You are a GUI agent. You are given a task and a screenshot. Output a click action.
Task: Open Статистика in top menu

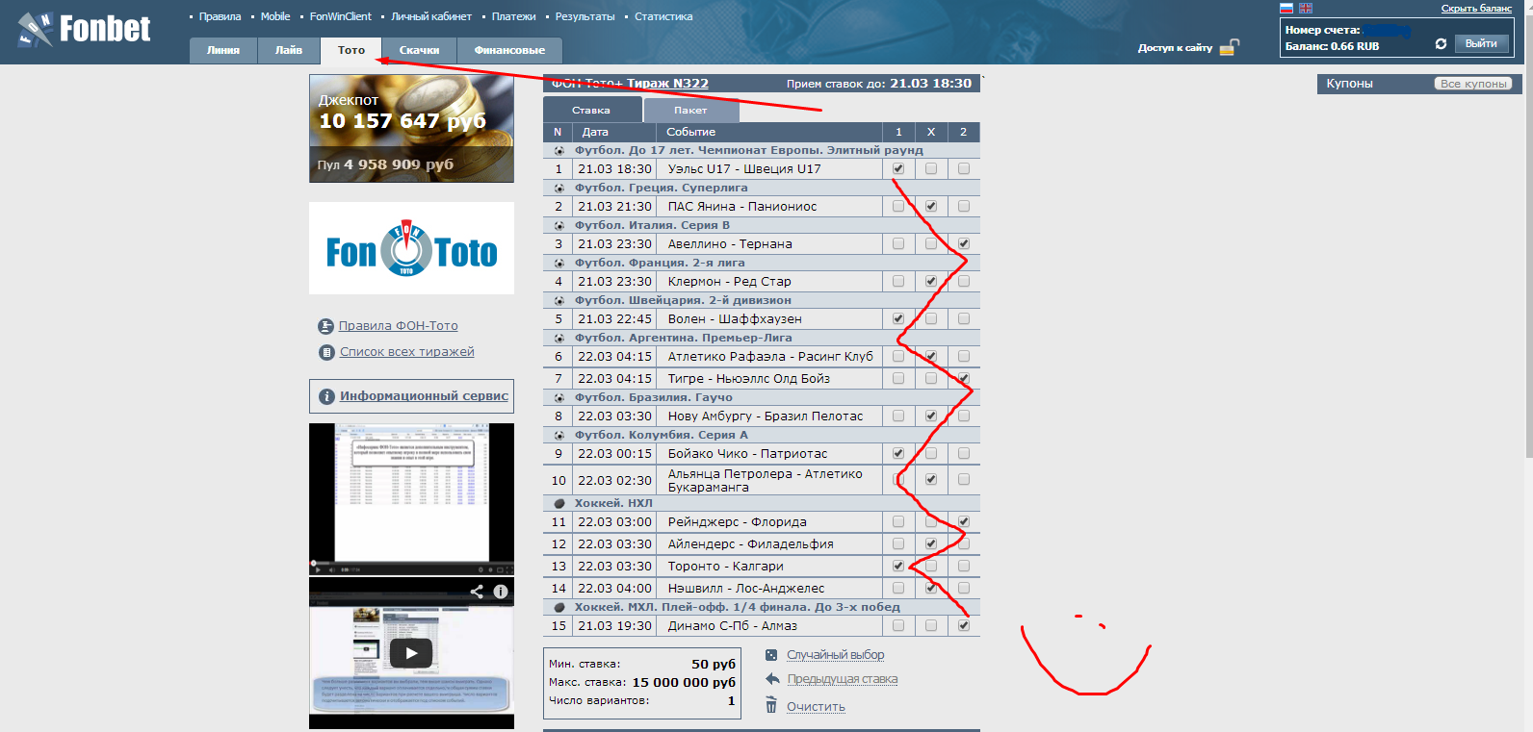pyautogui.click(x=663, y=16)
